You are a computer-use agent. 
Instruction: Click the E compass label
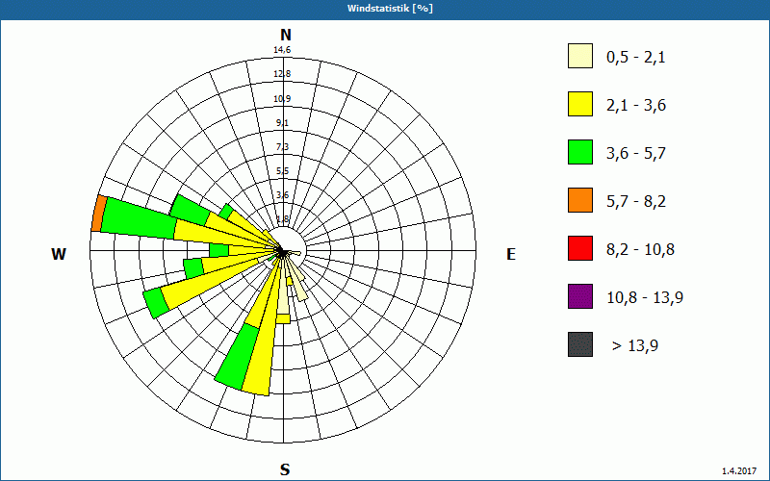pyautogui.click(x=511, y=254)
